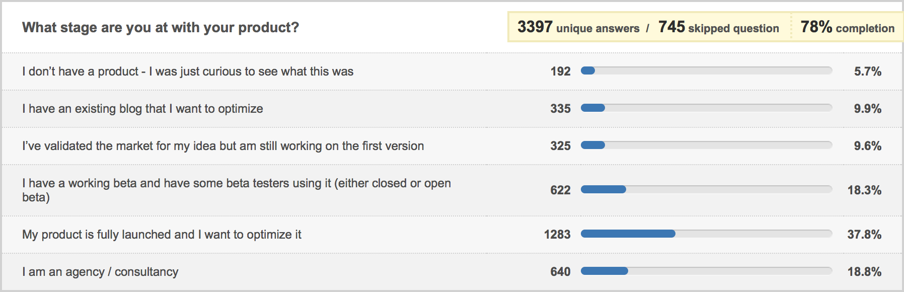Select 'I've validated the market' answer text
Screen dimensions: 904x292
(223, 146)
